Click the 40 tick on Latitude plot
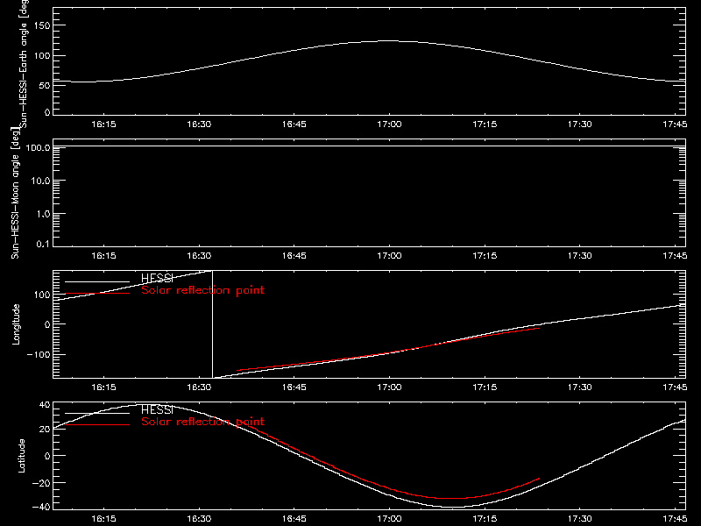 (x=45, y=405)
